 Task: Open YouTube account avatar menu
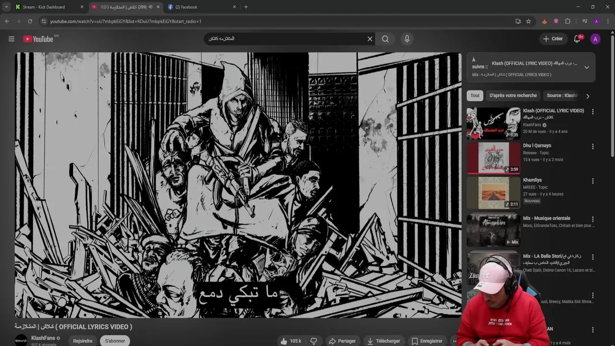coord(595,39)
